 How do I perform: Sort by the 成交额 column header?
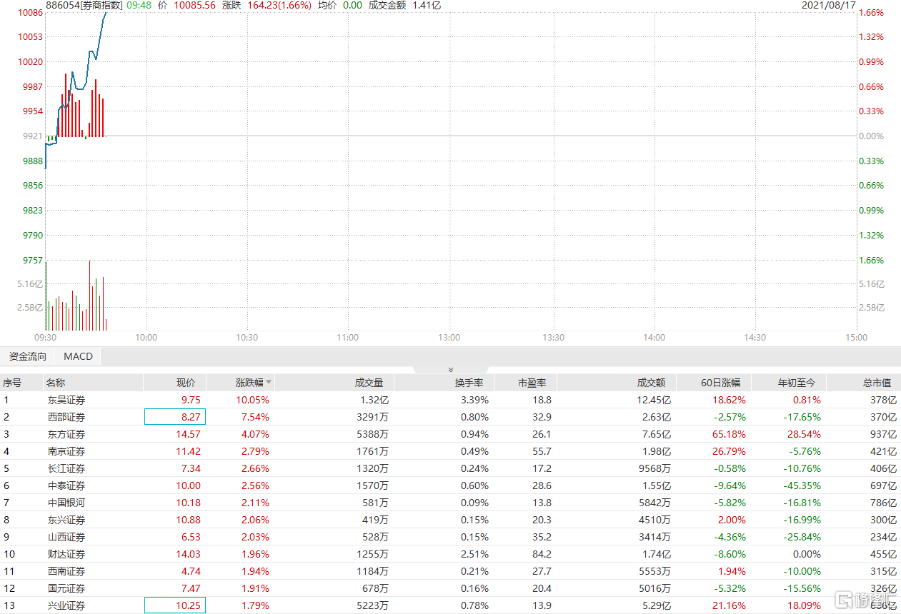click(x=651, y=383)
